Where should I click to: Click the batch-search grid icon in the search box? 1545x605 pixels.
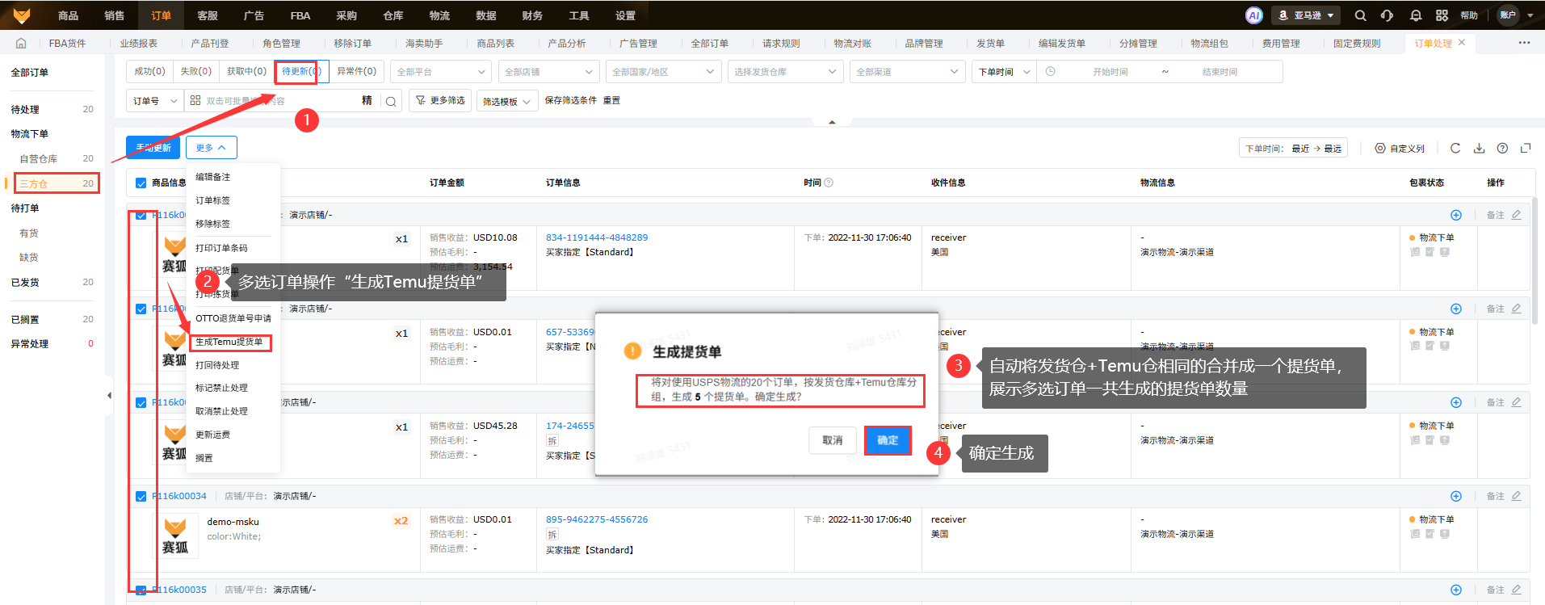[195, 100]
